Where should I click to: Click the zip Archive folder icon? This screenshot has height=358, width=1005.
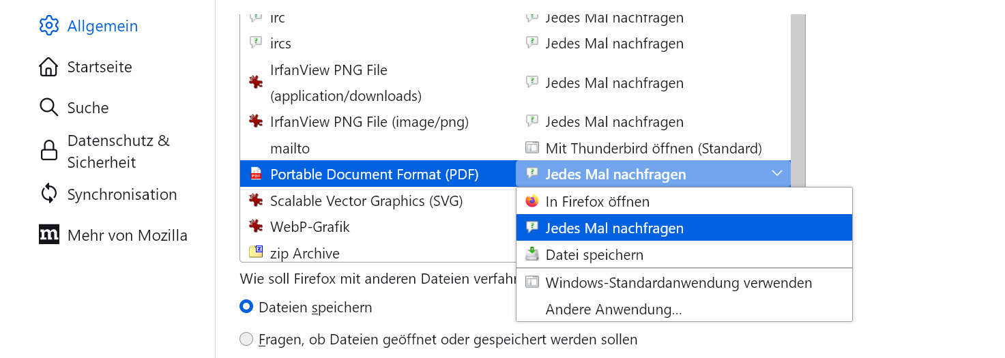[x=256, y=253]
